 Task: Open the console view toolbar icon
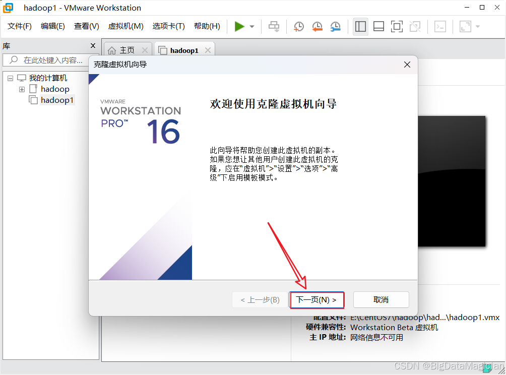(440, 27)
